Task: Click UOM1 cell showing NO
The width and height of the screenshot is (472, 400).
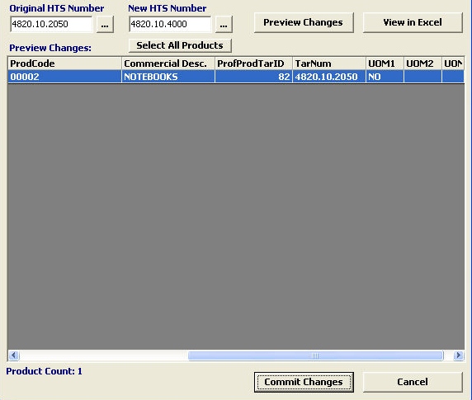Action: (385, 77)
